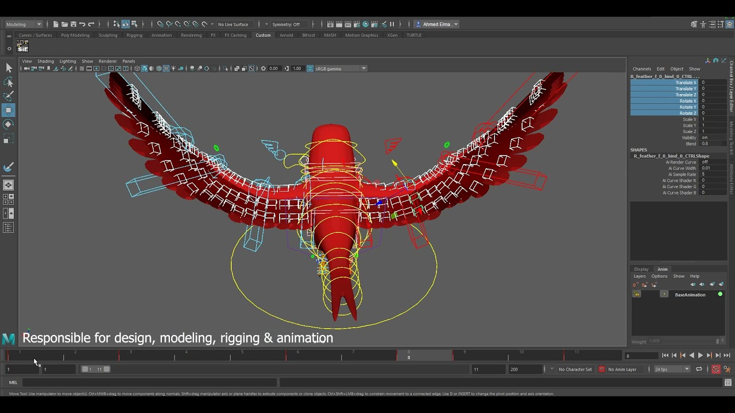Activate the Rotate tool
Image resolution: width=735 pixels, height=413 pixels.
pos(9,124)
